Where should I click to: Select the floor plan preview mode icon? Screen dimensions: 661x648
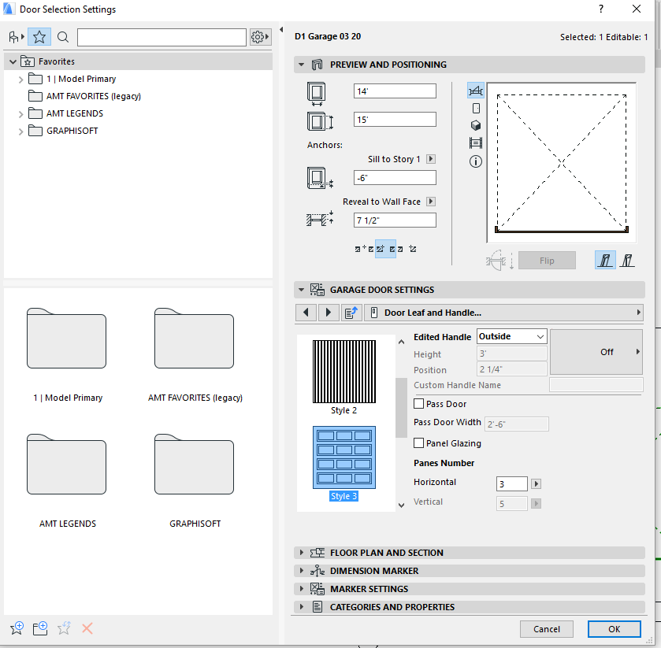click(x=476, y=91)
